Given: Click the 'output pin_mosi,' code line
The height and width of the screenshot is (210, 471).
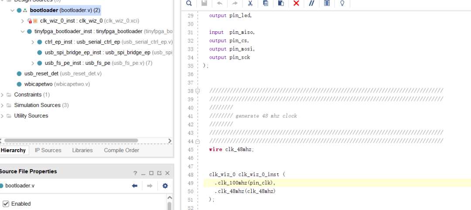Looking at the screenshot, I should click(232, 49).
